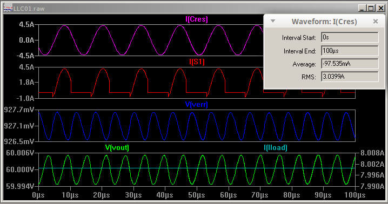The width and height of the screenshot is (388, 204).
Task: Click the LLC01.raw window icon
Action: point(8,8)
